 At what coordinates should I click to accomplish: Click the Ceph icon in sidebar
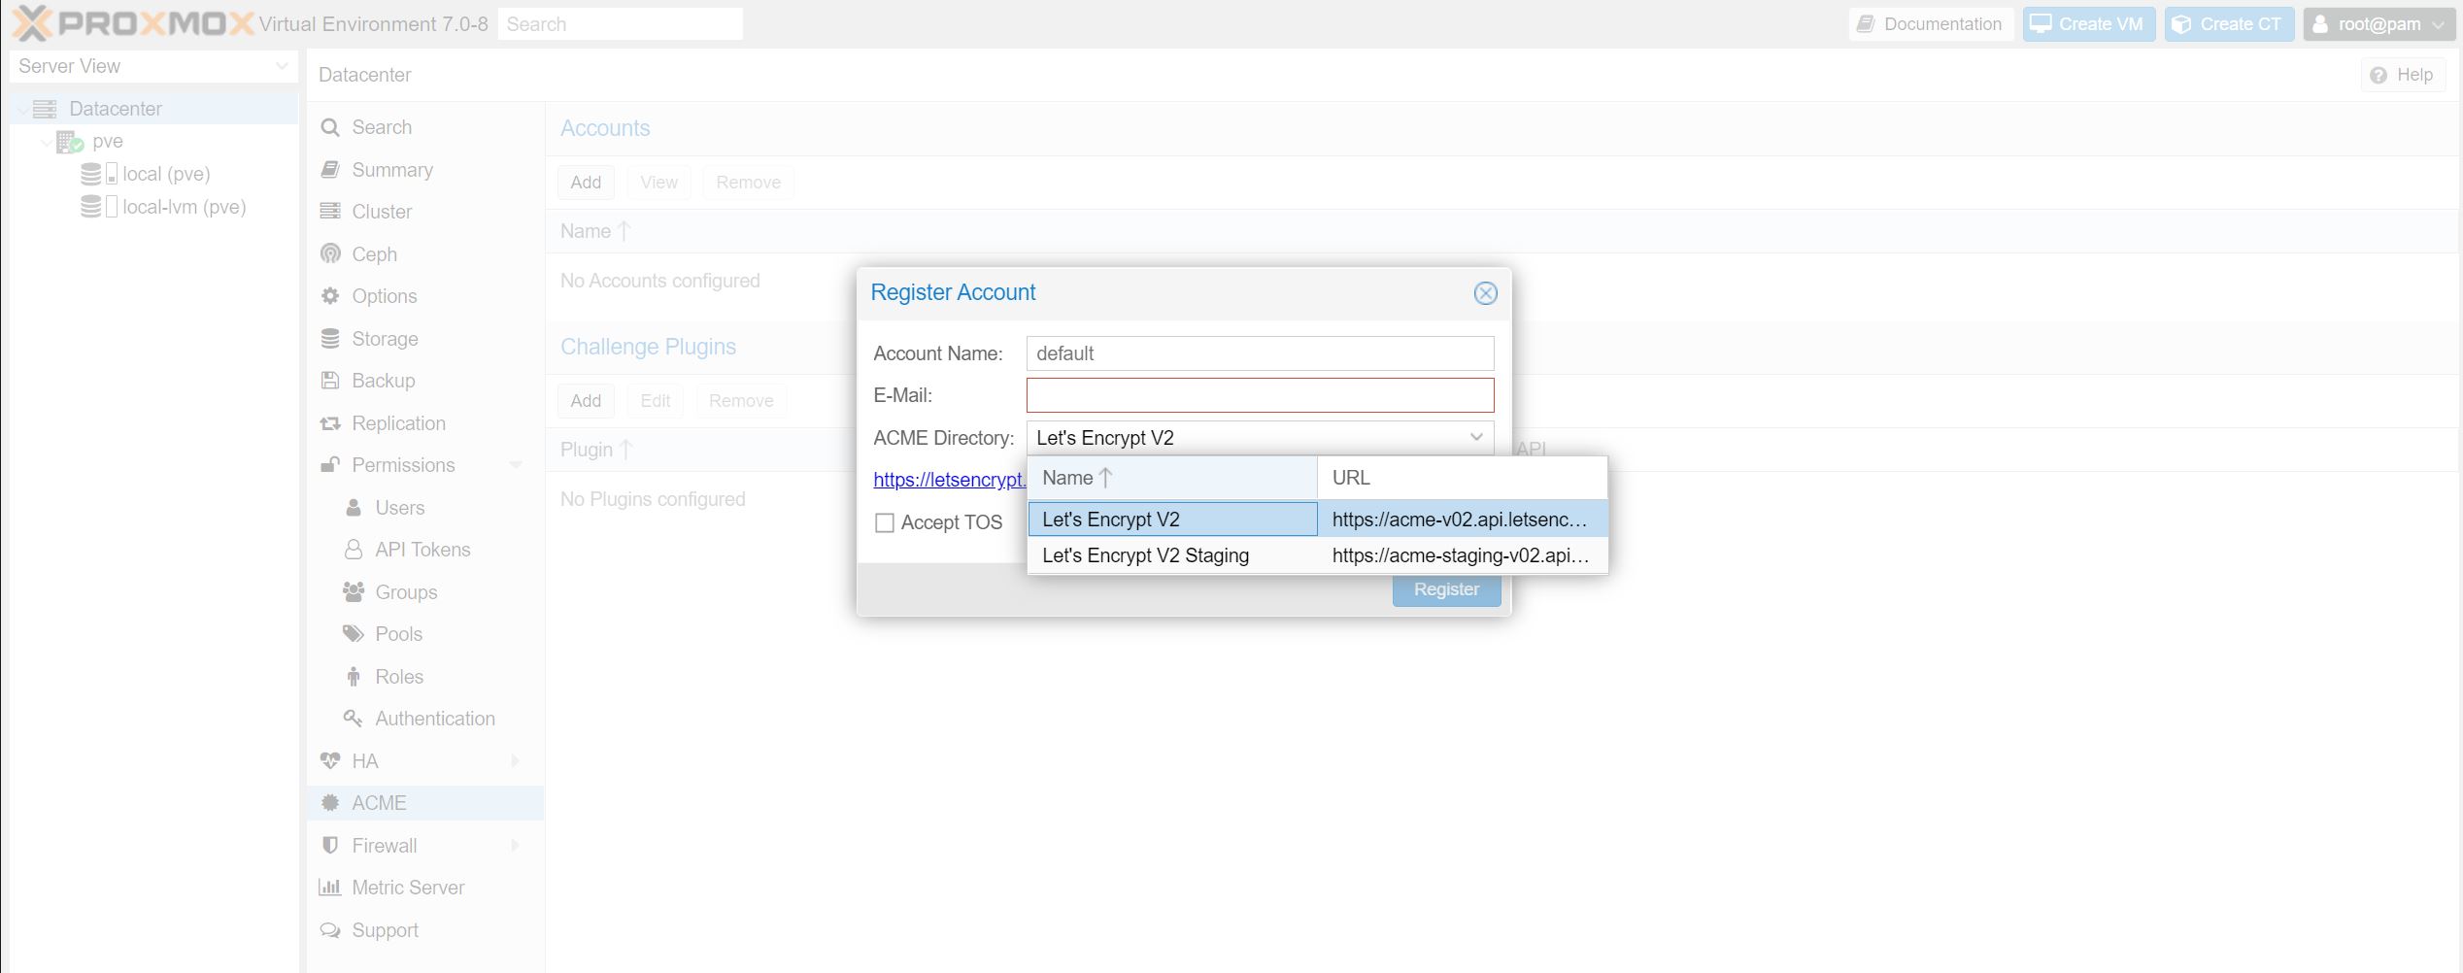(330, 254)
